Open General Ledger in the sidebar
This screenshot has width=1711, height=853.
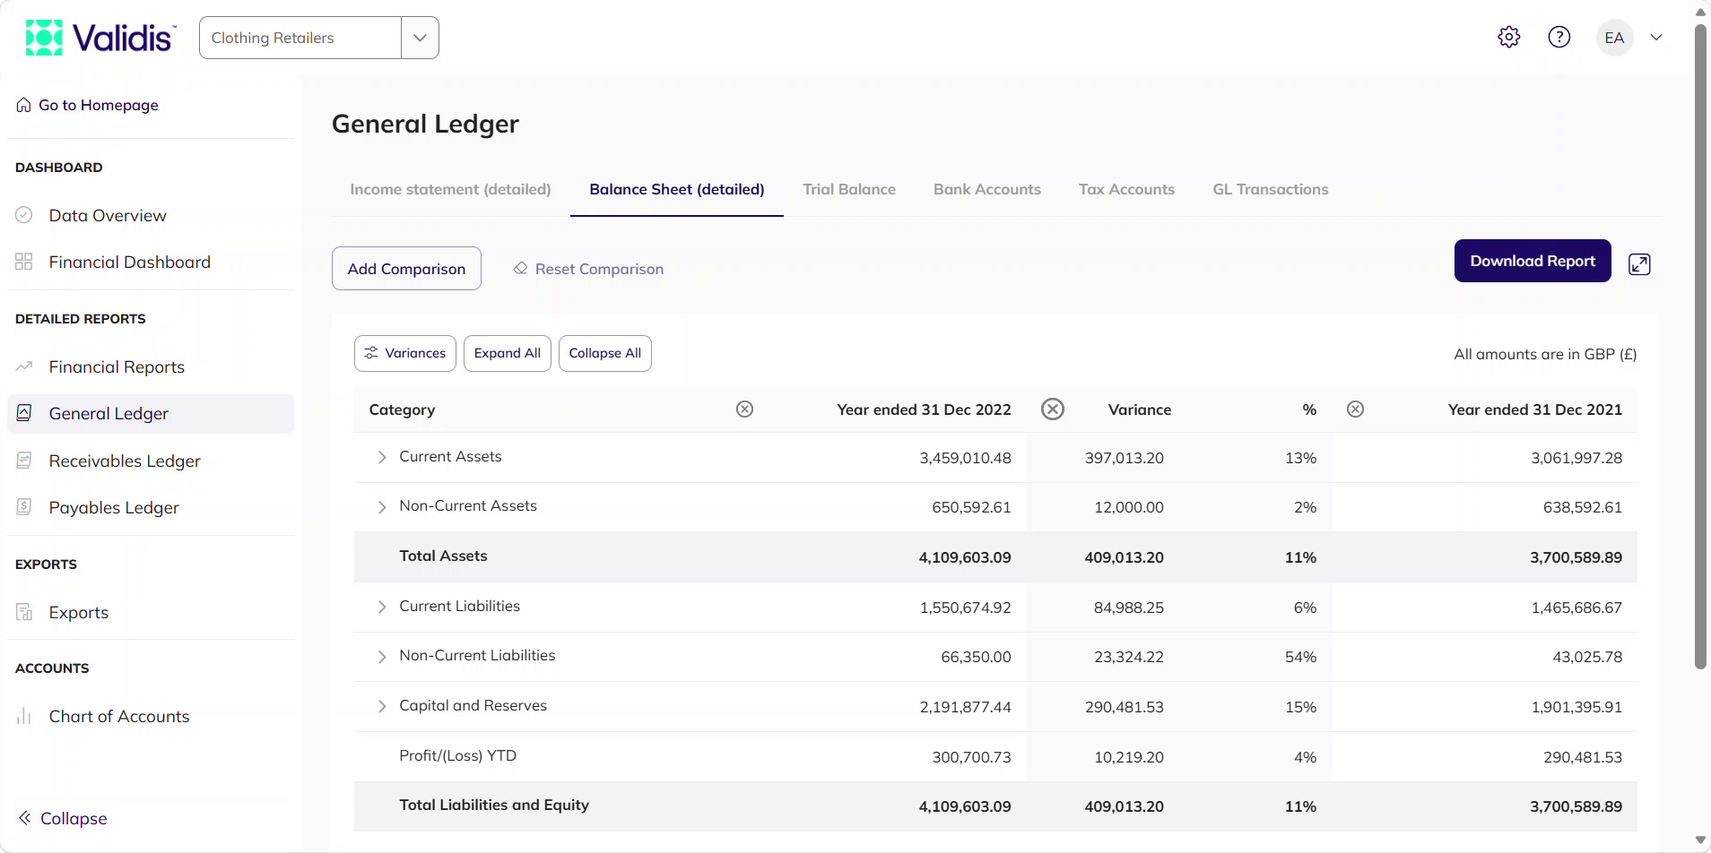151,414
